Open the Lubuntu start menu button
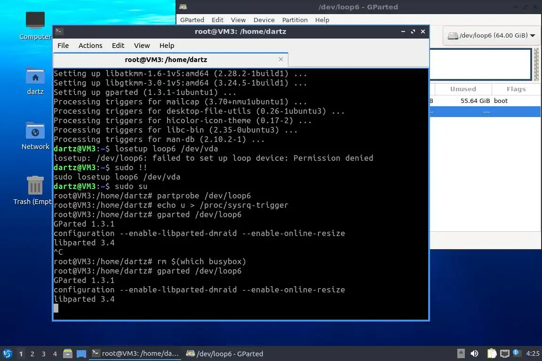Image resolution: width=542 pixels, height=361 pixels. point(7,353)
